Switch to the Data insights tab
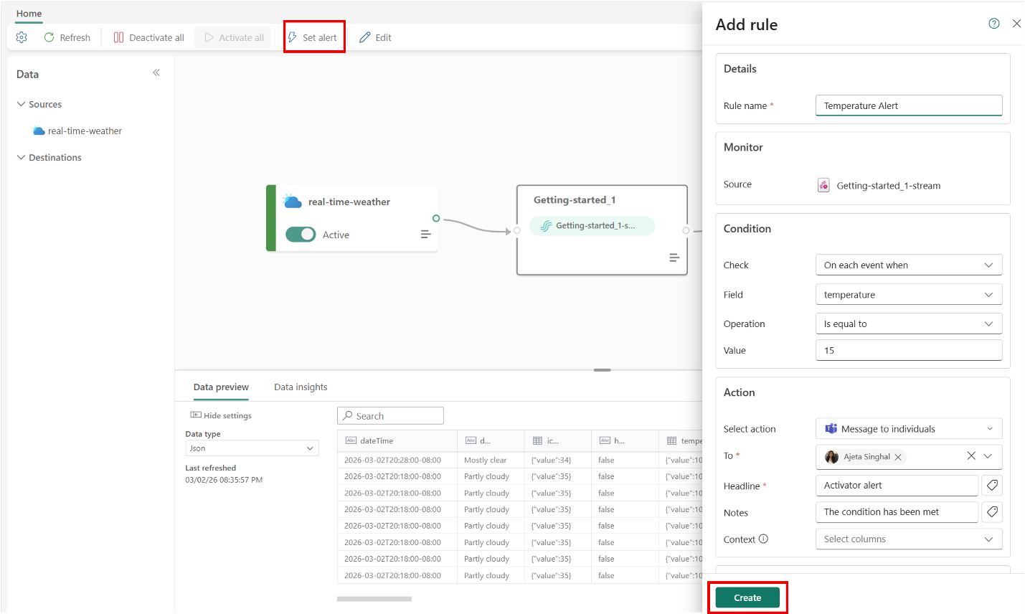 (x=301, y=387)
